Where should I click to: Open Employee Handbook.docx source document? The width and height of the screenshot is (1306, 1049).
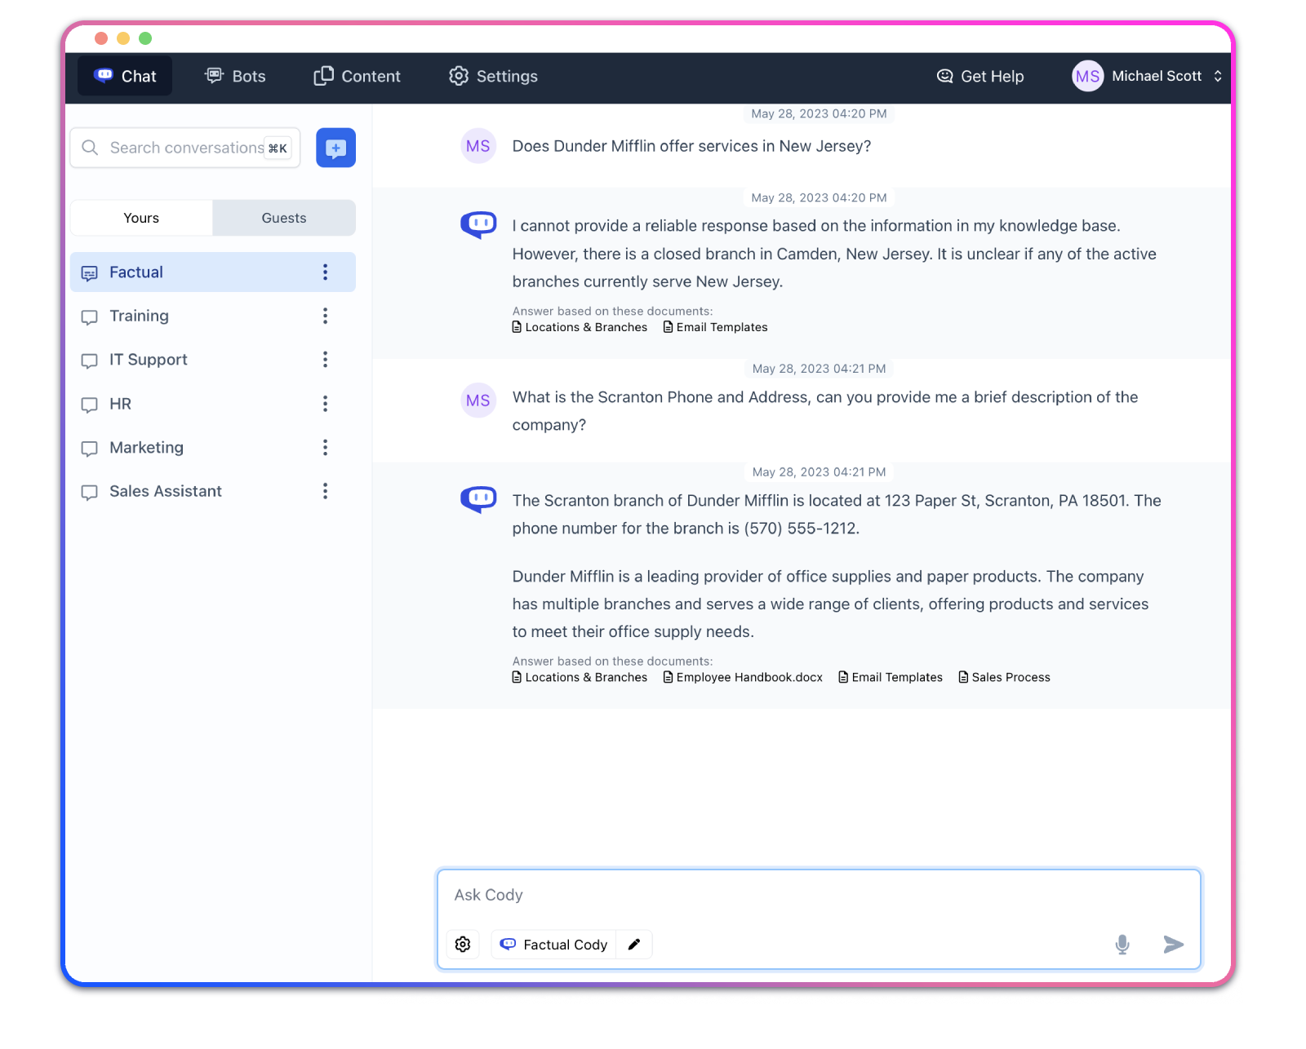[x=743, y=677]
